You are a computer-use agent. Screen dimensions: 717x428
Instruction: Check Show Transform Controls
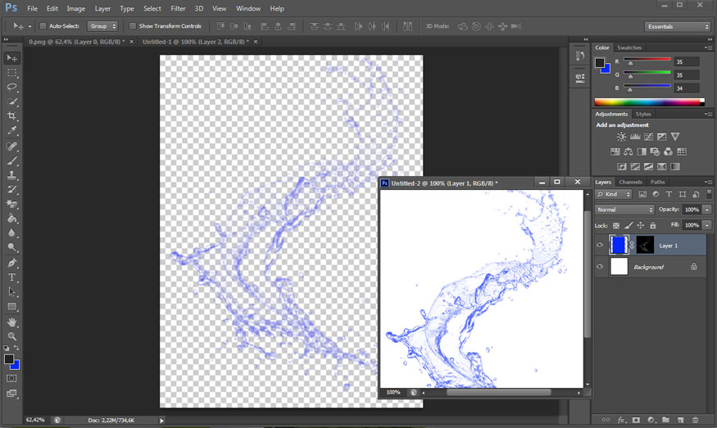133,26
